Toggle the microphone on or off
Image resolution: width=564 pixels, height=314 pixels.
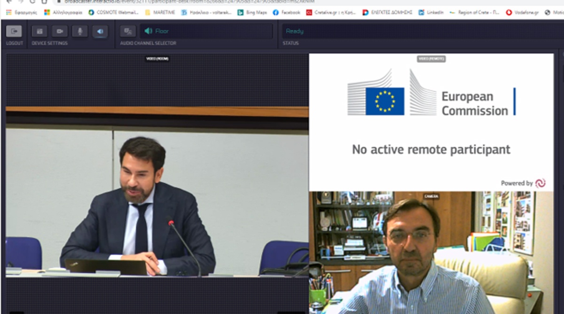coord(79,31)
